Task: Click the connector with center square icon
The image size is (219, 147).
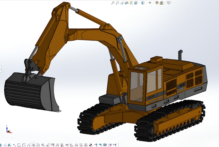Action: tap(100, 145)
